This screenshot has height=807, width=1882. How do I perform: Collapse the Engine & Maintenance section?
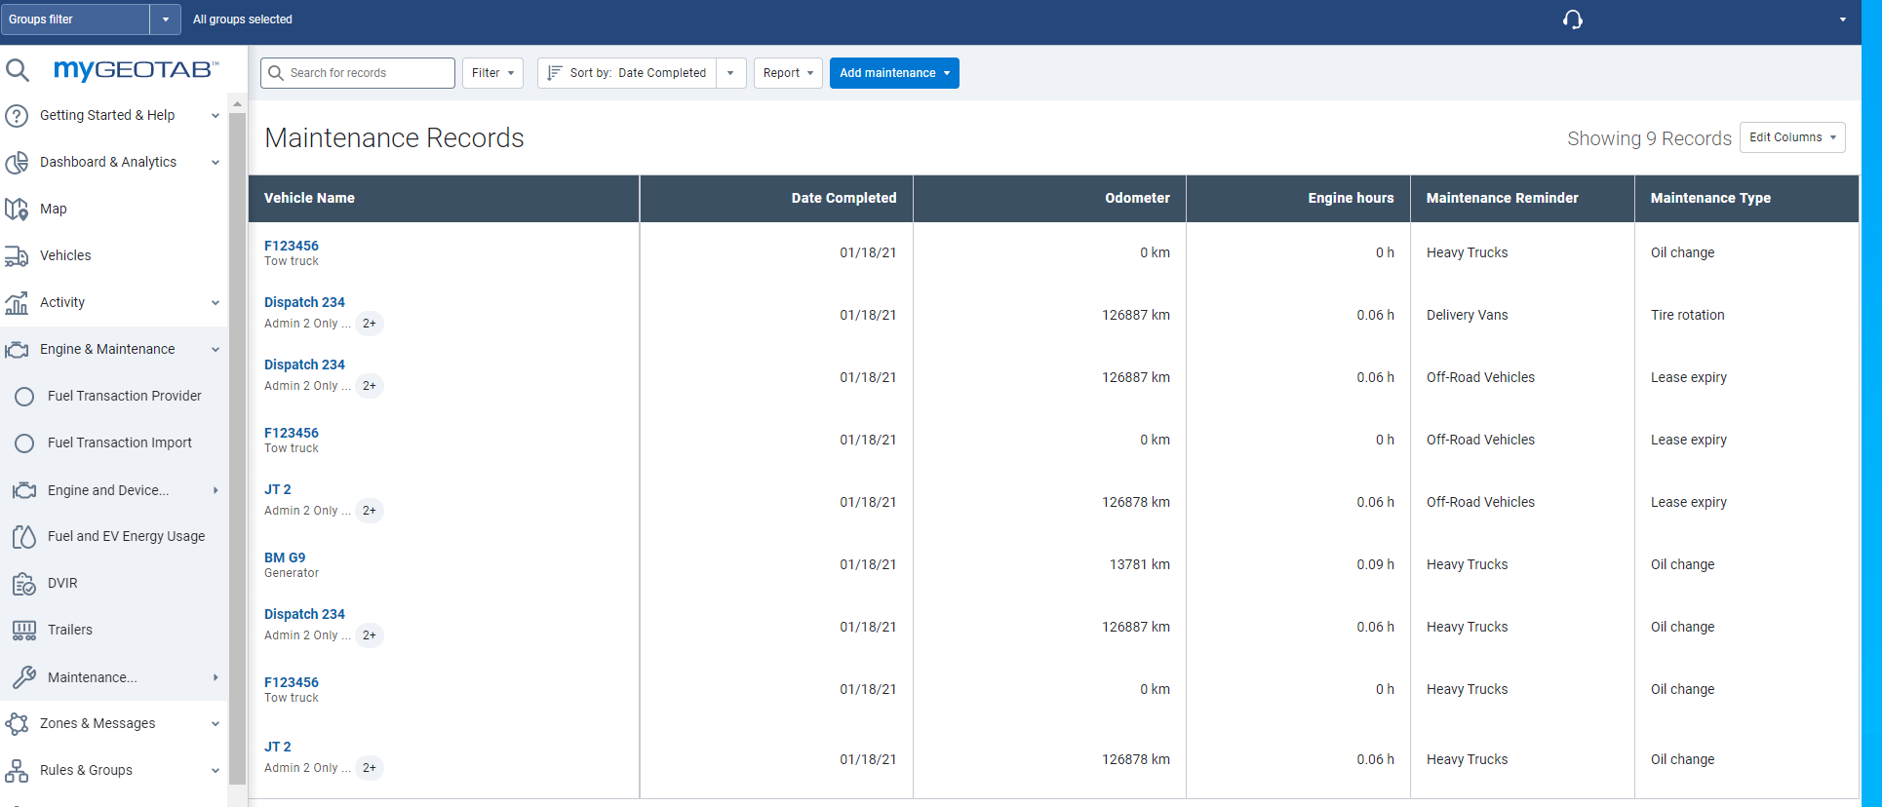click(x=215, y=350)
